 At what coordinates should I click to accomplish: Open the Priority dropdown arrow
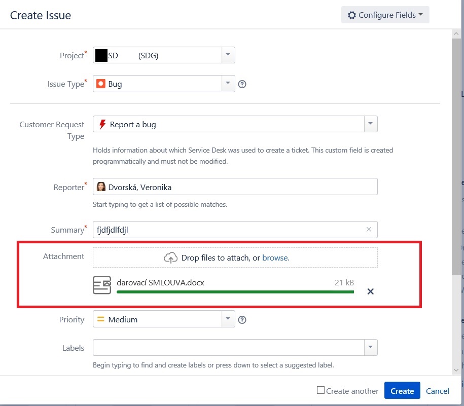pyautogui.click(x=228, y=318)
